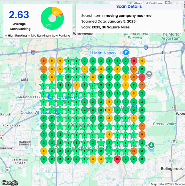Click the orange 10 pin beside Whalon Lake
Viewport: 185px width, 186px height.
[134, 151]
